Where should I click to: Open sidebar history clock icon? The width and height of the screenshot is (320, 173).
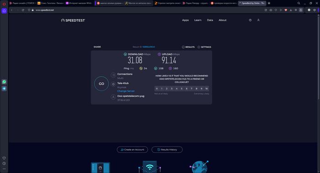click(4, 163)
